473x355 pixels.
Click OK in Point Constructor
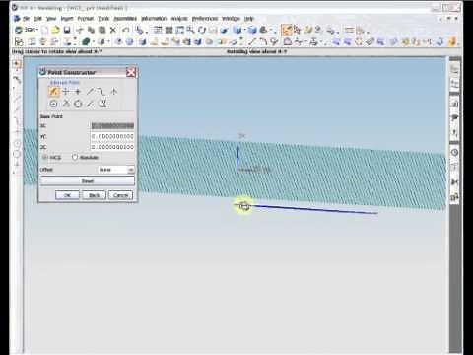pyautogui.click(x=67, y=195)
